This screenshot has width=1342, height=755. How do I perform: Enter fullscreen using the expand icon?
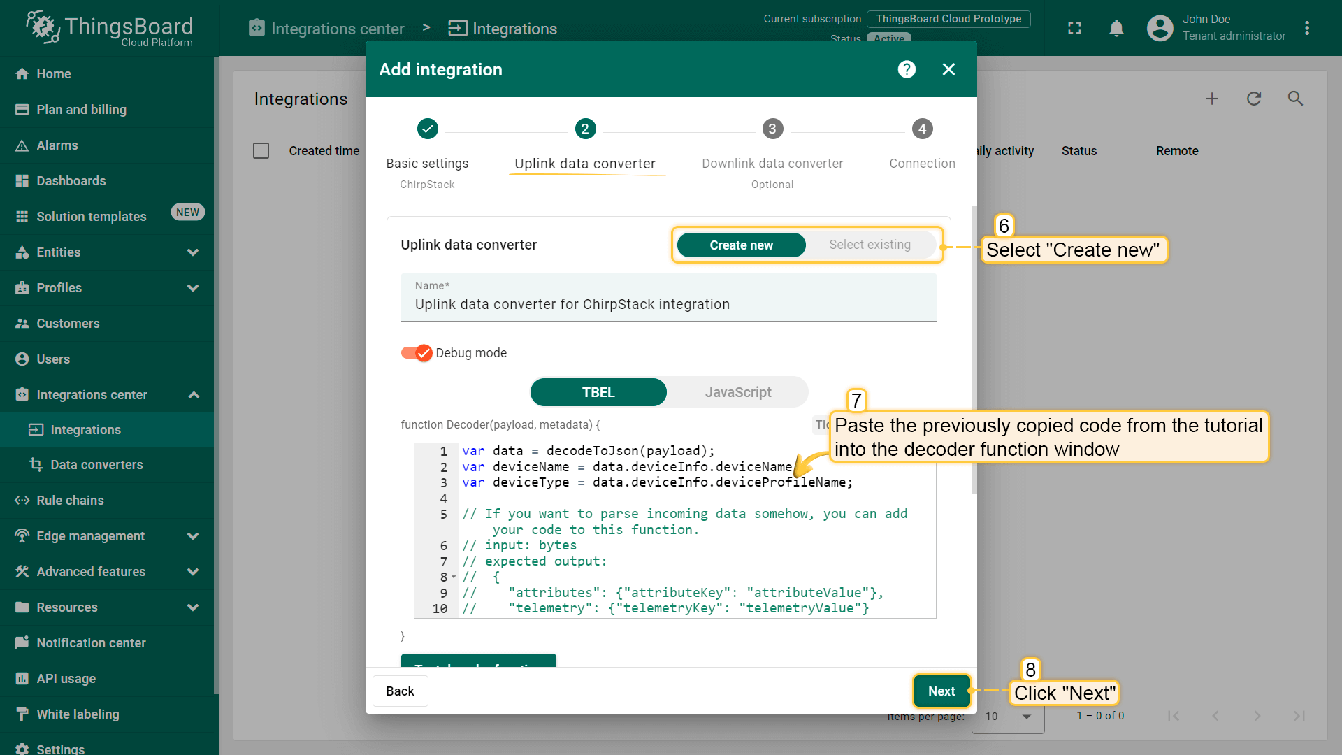(1074, 28)
